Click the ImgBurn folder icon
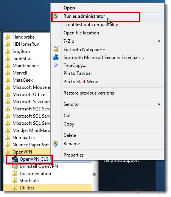The height and width of the screenshot is (197, 171). (x=7, y=51)
